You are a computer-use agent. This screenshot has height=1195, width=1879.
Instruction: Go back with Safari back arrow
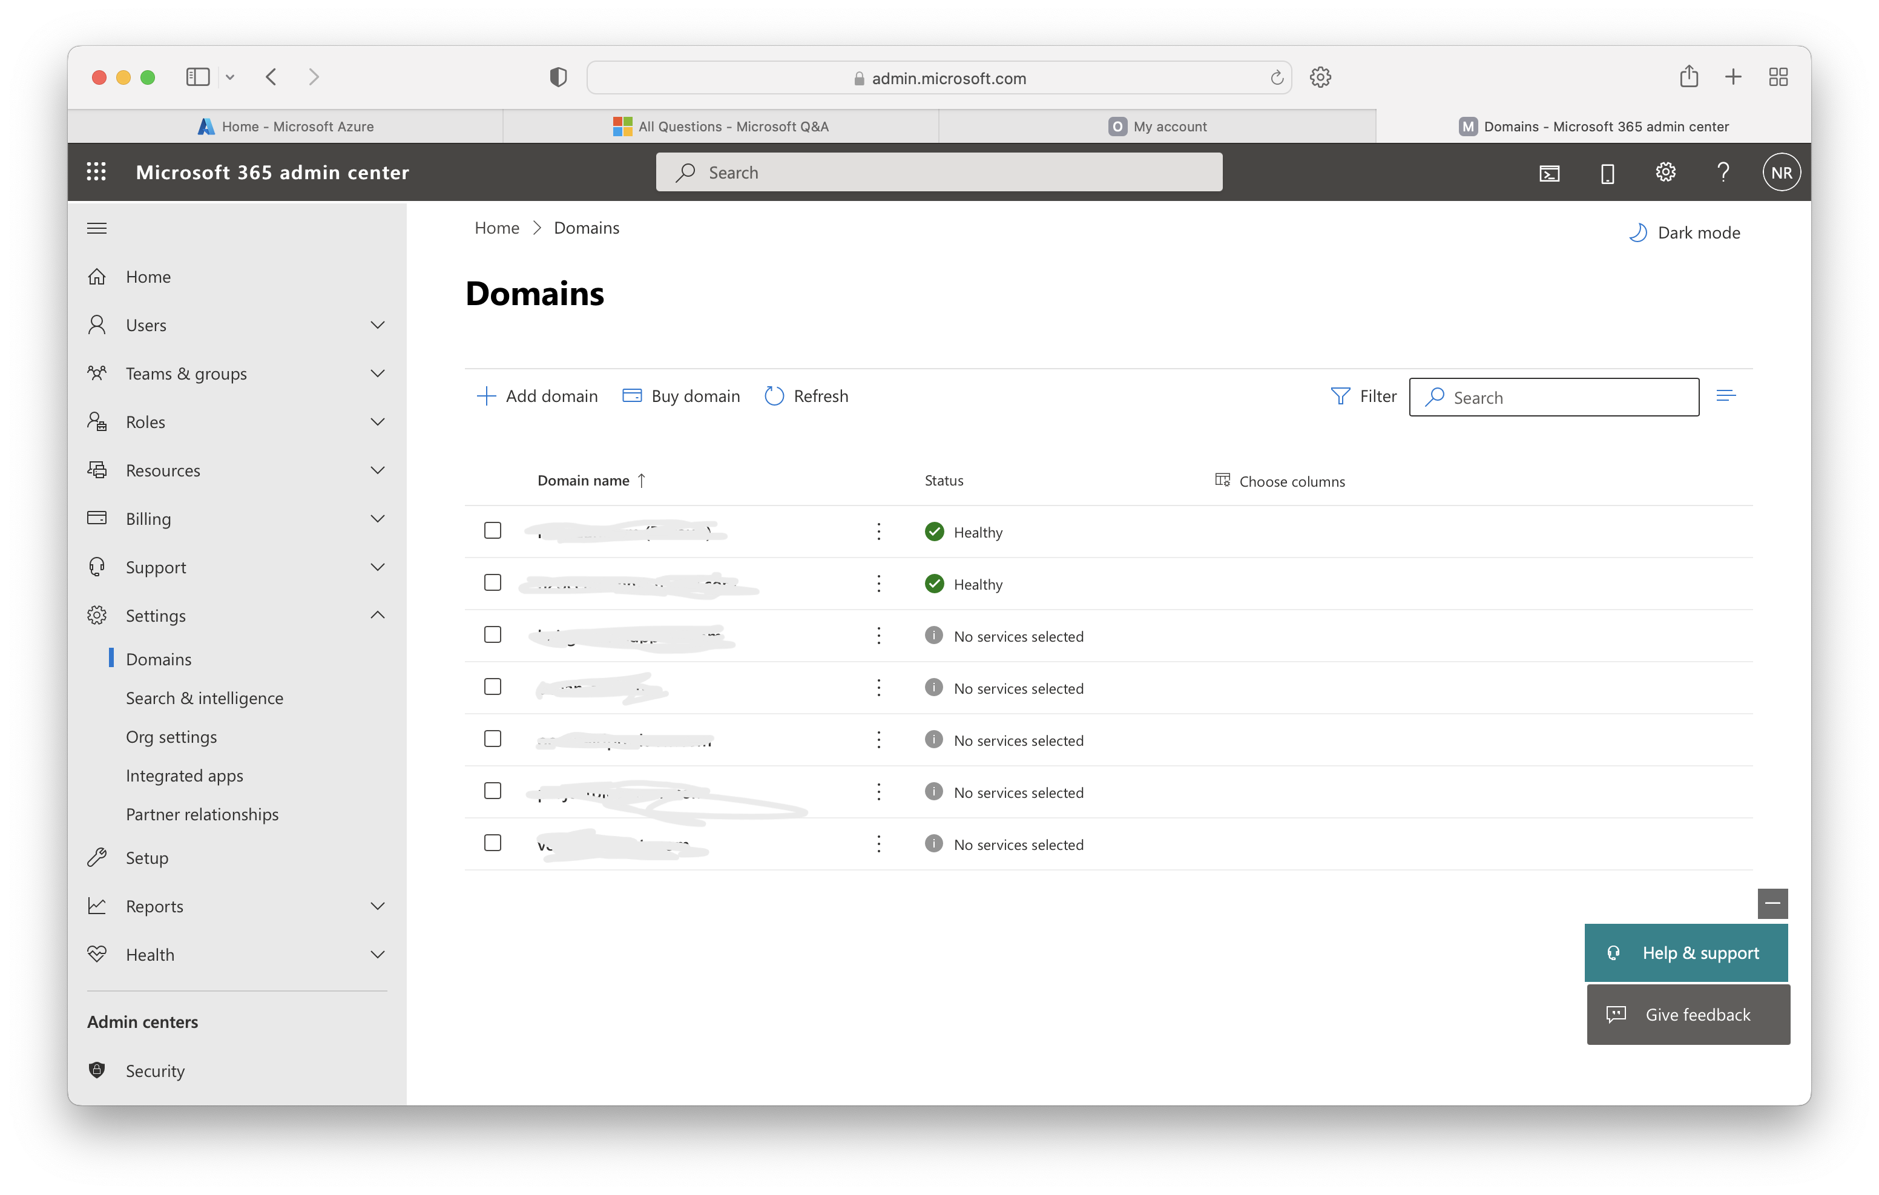[271, 76]
